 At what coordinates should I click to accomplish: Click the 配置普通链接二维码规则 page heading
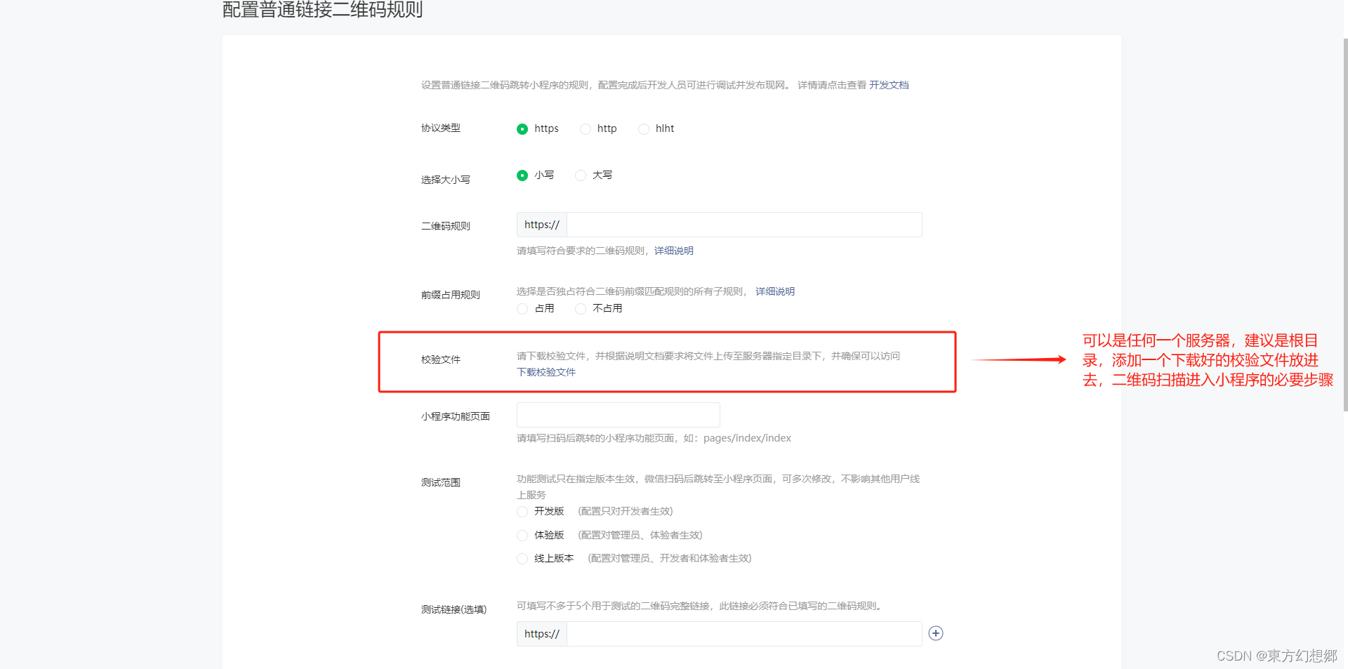323,10
